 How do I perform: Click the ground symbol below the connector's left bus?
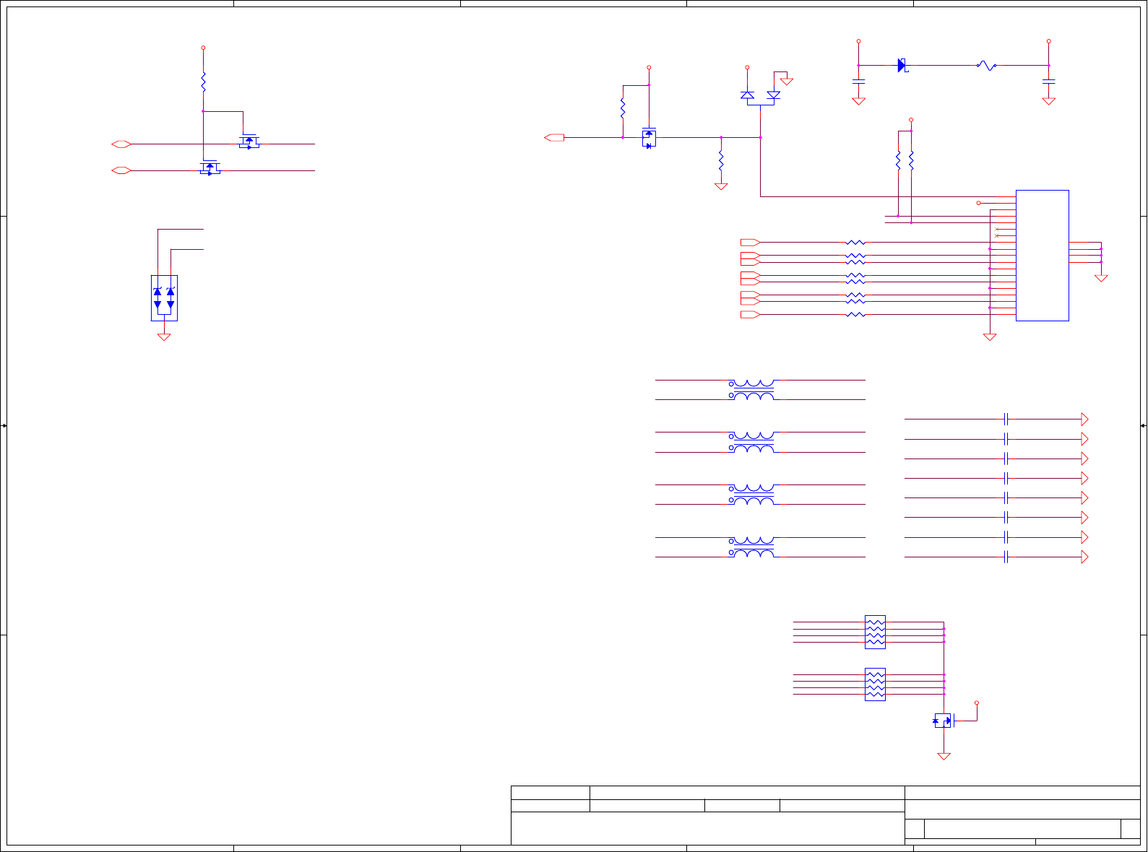coord(990,336)
